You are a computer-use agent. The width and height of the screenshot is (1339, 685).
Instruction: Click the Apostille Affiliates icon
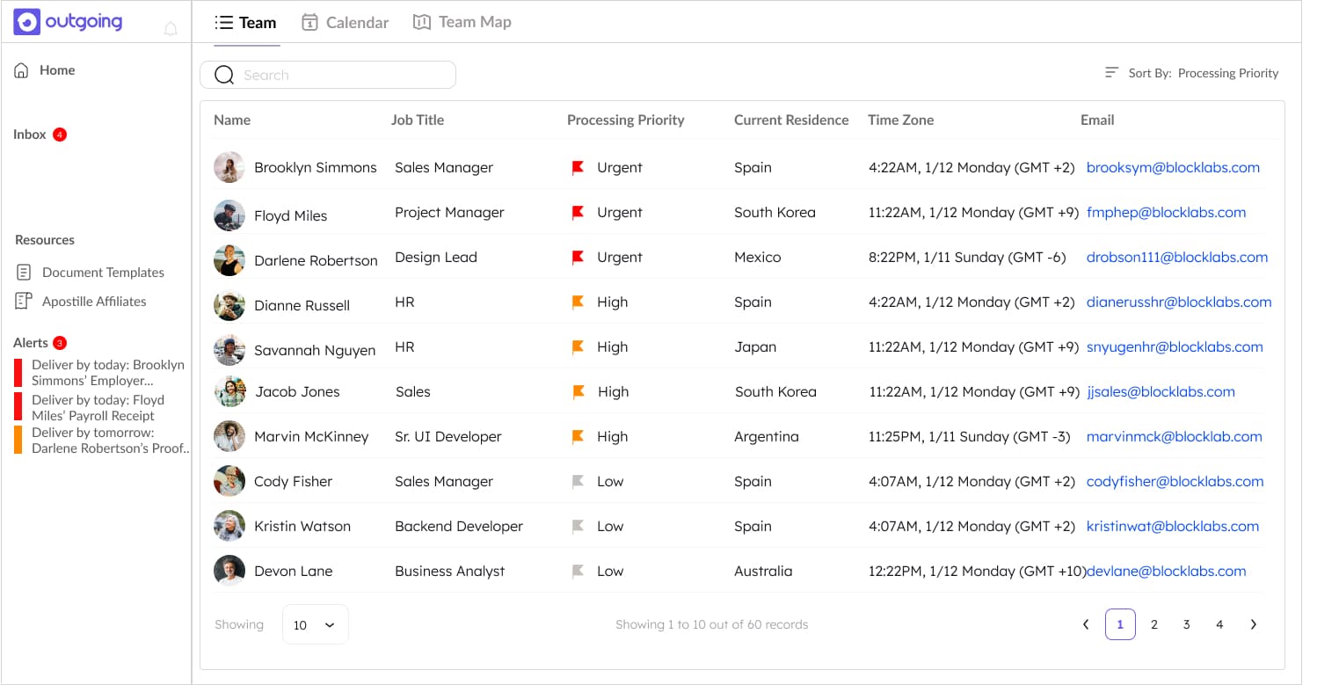(24, 302)
